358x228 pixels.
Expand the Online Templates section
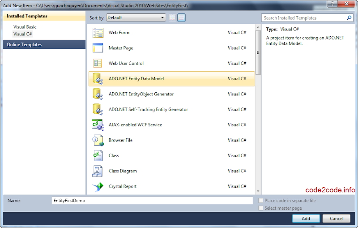point(24,45)
